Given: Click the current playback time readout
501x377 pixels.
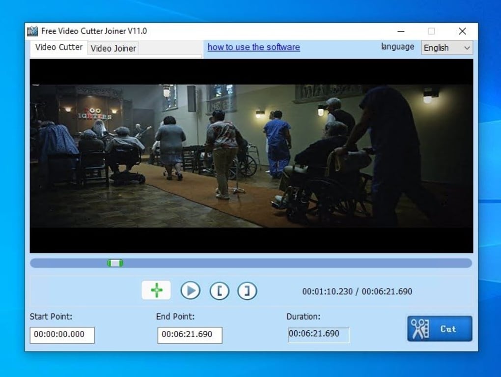Looking at the screenshot, I should click(x=327, y=291).
